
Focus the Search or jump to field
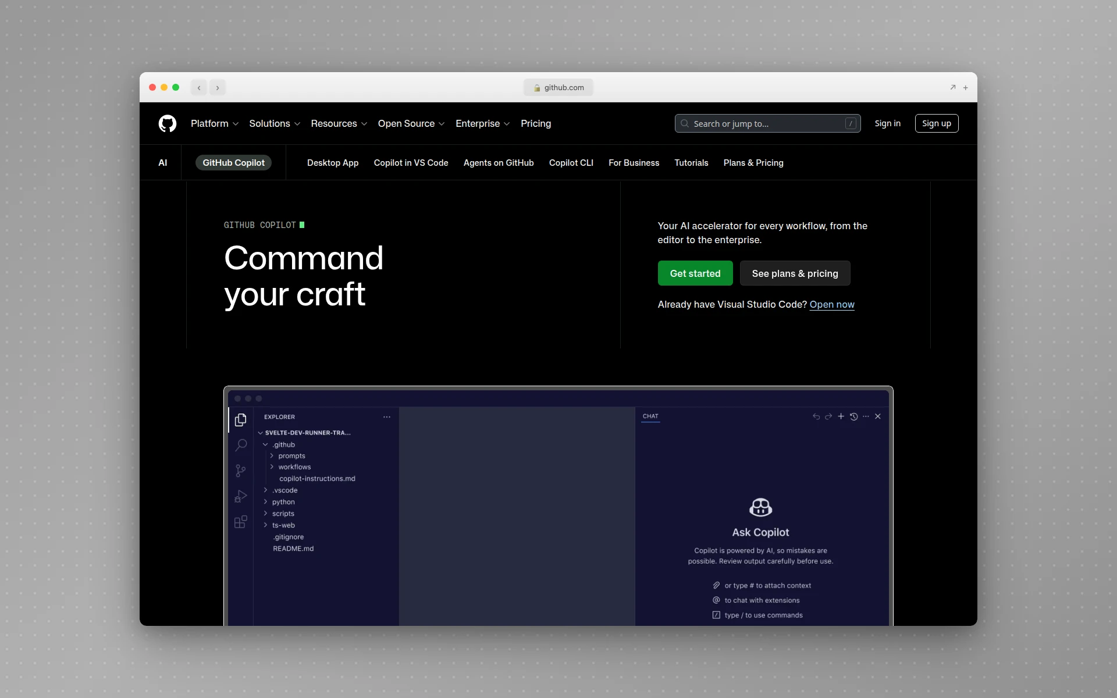[x=767, y=123]
